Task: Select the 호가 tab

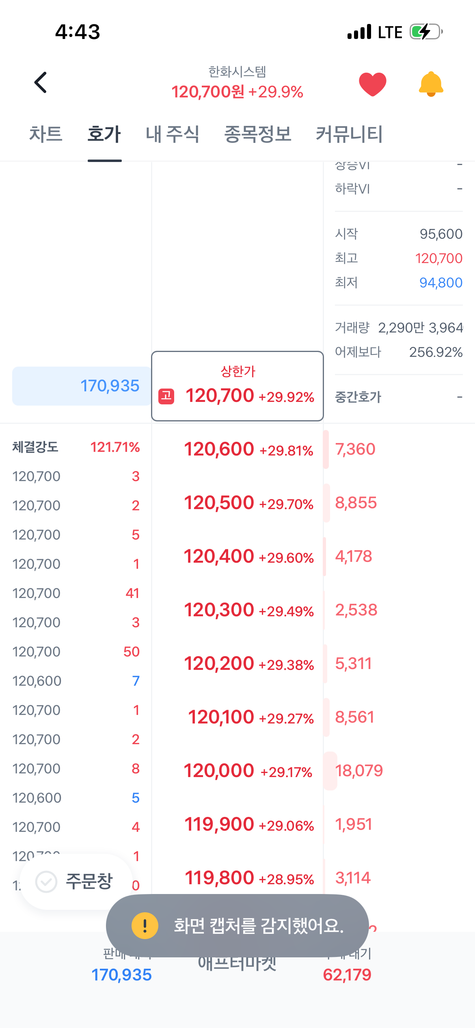Action: [x=104, y=134]
